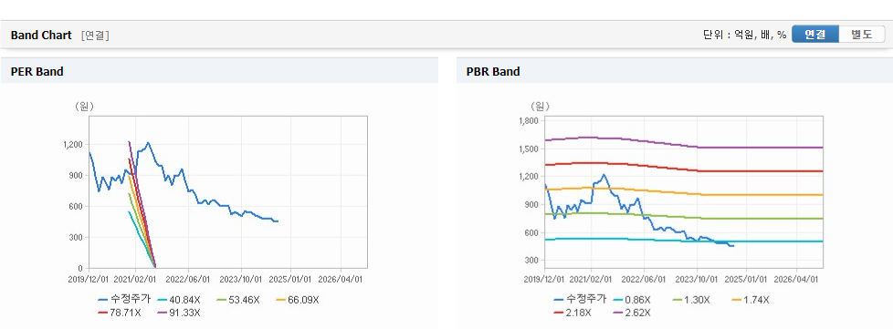The width and height of the screenshot is (893, 329).
Task: Hide the 2.62X purple band
Action: (634, 313)
